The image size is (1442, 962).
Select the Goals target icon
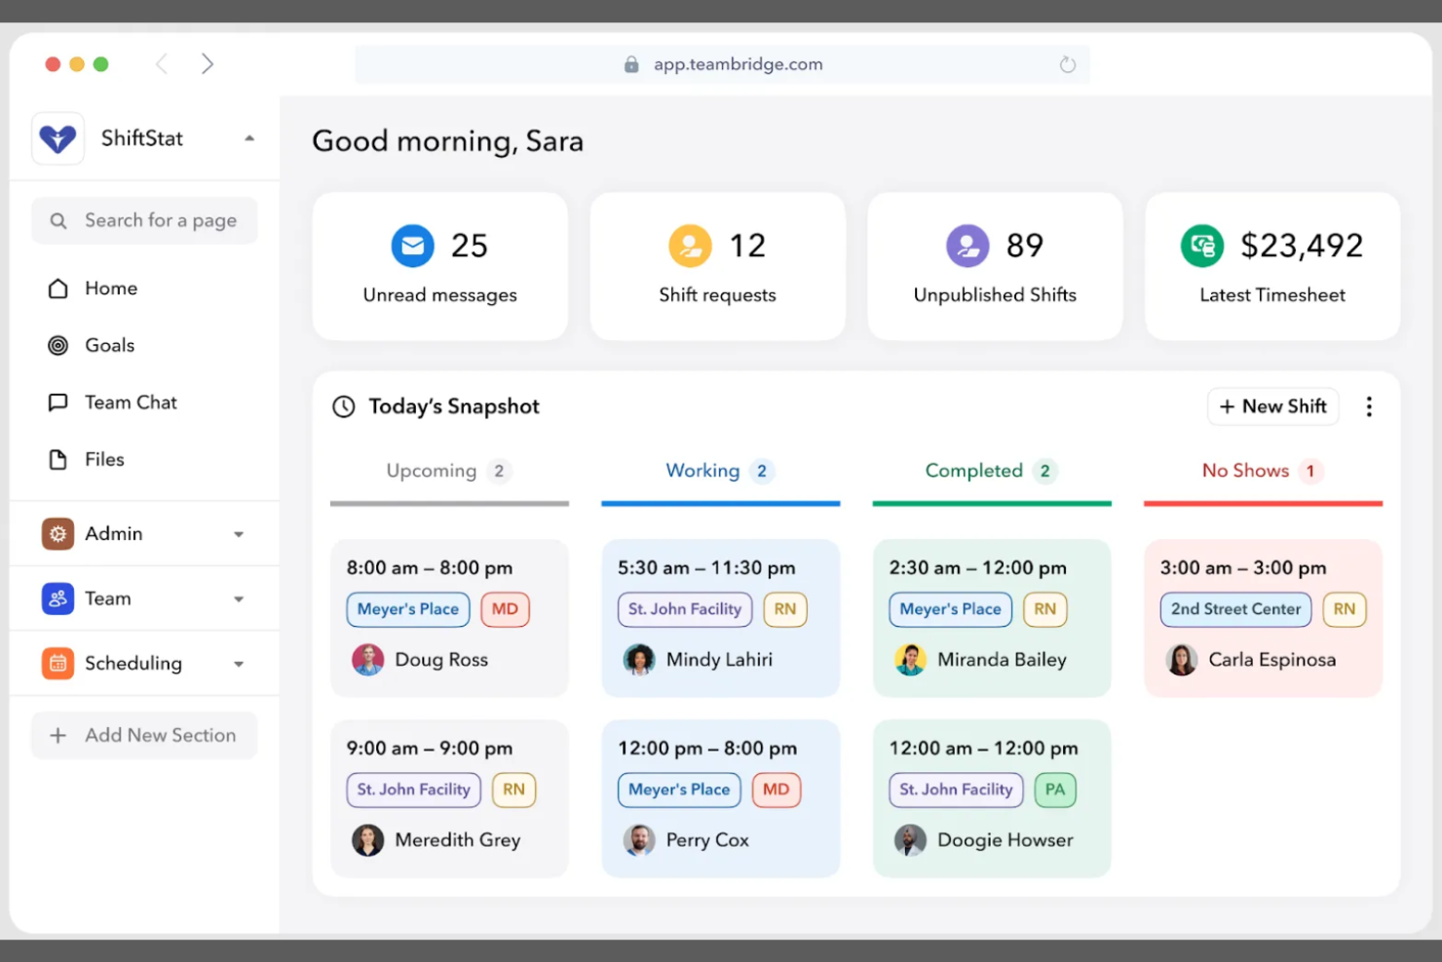[58, 345]
